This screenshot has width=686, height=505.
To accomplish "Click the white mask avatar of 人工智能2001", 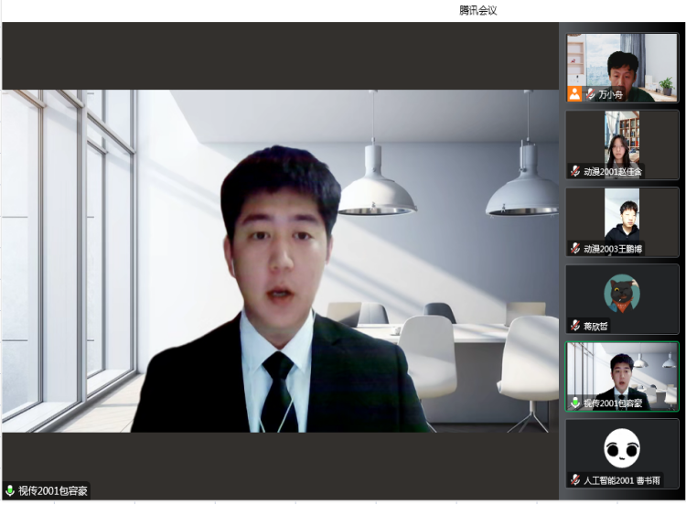I will tap(622, 447).
